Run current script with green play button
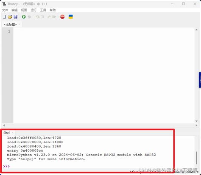This screenshot has height=175, width=201. click(x=24, y=17)
